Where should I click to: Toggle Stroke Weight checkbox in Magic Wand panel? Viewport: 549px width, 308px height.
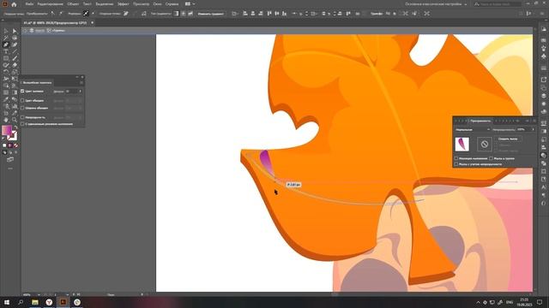(x=22, y=108)
